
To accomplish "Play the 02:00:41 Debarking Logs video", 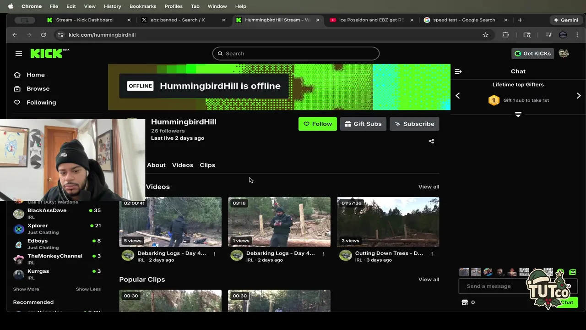I will 170,222.
